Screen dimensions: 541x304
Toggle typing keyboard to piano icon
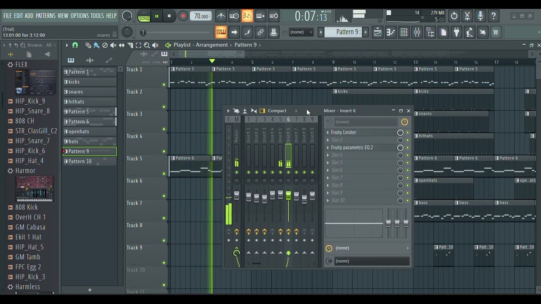coord(221,32)
